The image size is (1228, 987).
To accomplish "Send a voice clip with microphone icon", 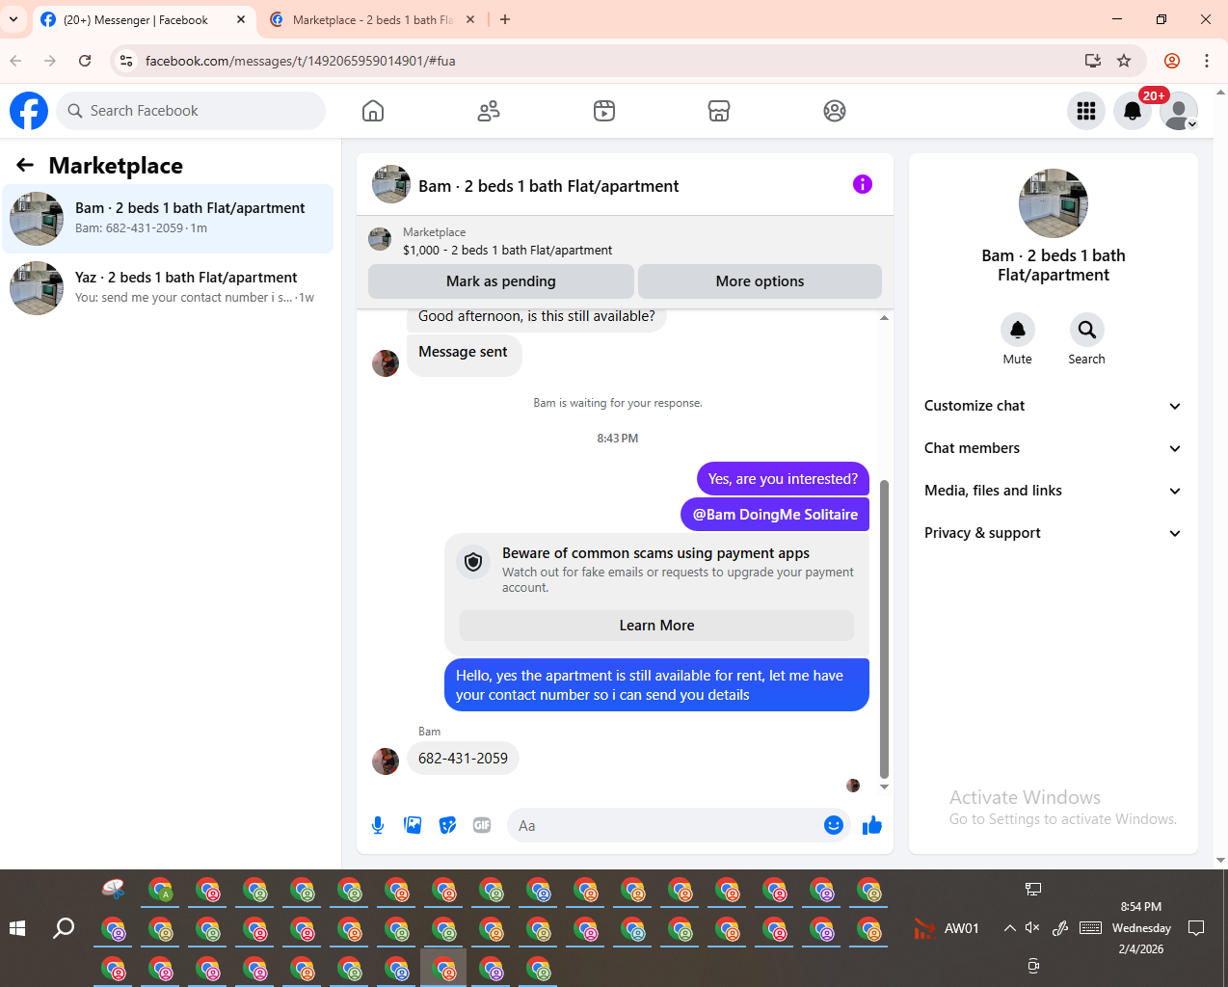I will point(378,825).
